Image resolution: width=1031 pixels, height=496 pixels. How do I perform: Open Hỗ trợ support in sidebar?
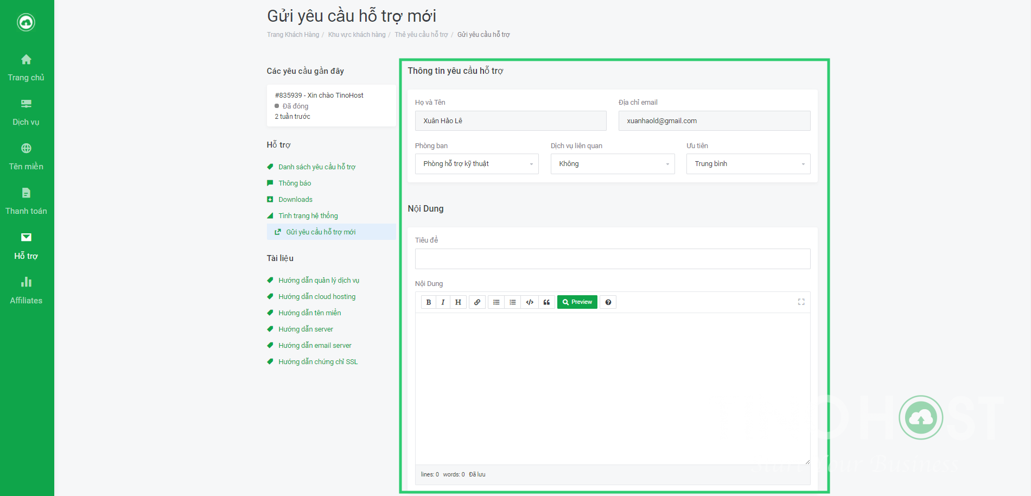[x=26, y=246]
